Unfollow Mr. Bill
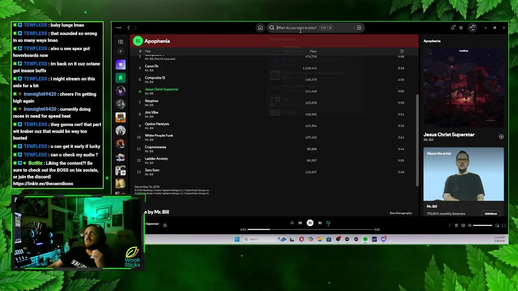This screenshot has height=291, width=518. pos(490,214)
